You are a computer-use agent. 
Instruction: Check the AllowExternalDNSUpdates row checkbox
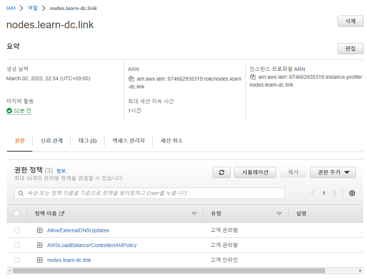click(x=16, y=230)
